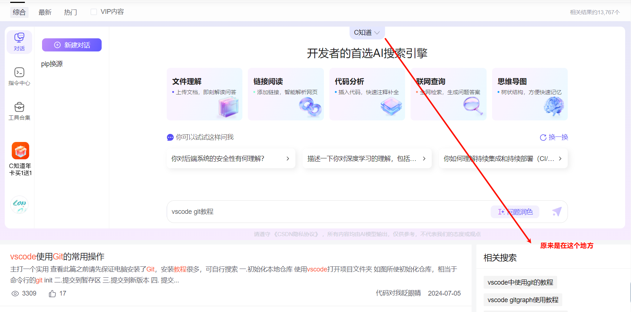Open the 代码分析 feature card
Image resolution: width=631 pixels, height=312 pixels.
pos(367,94)
